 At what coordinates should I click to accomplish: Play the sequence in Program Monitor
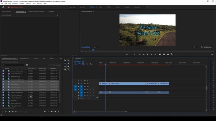(147, 54)
